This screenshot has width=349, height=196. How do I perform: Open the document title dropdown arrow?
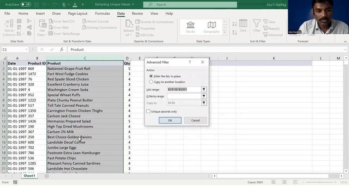tap(133, 4)
